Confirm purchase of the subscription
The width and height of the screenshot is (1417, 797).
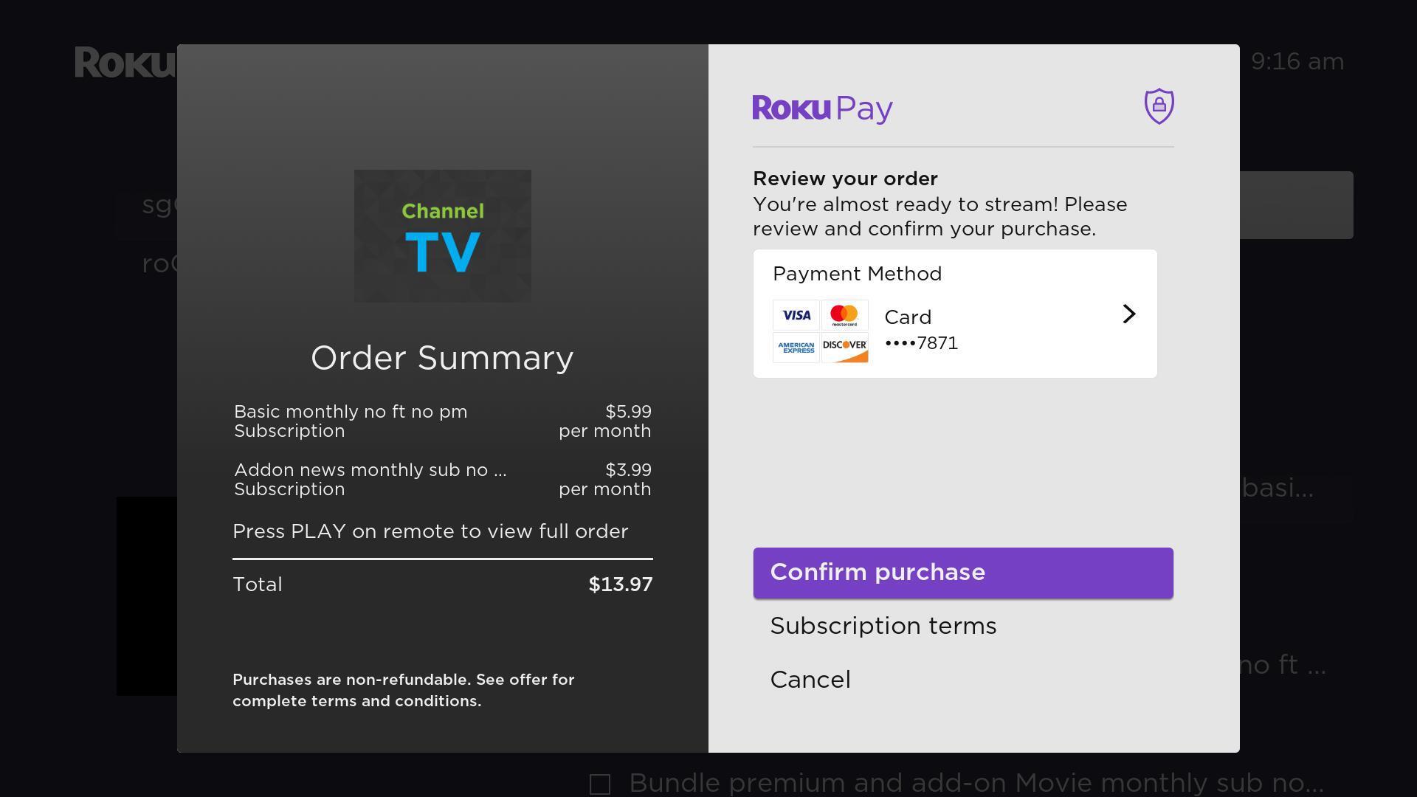(962, 573)
